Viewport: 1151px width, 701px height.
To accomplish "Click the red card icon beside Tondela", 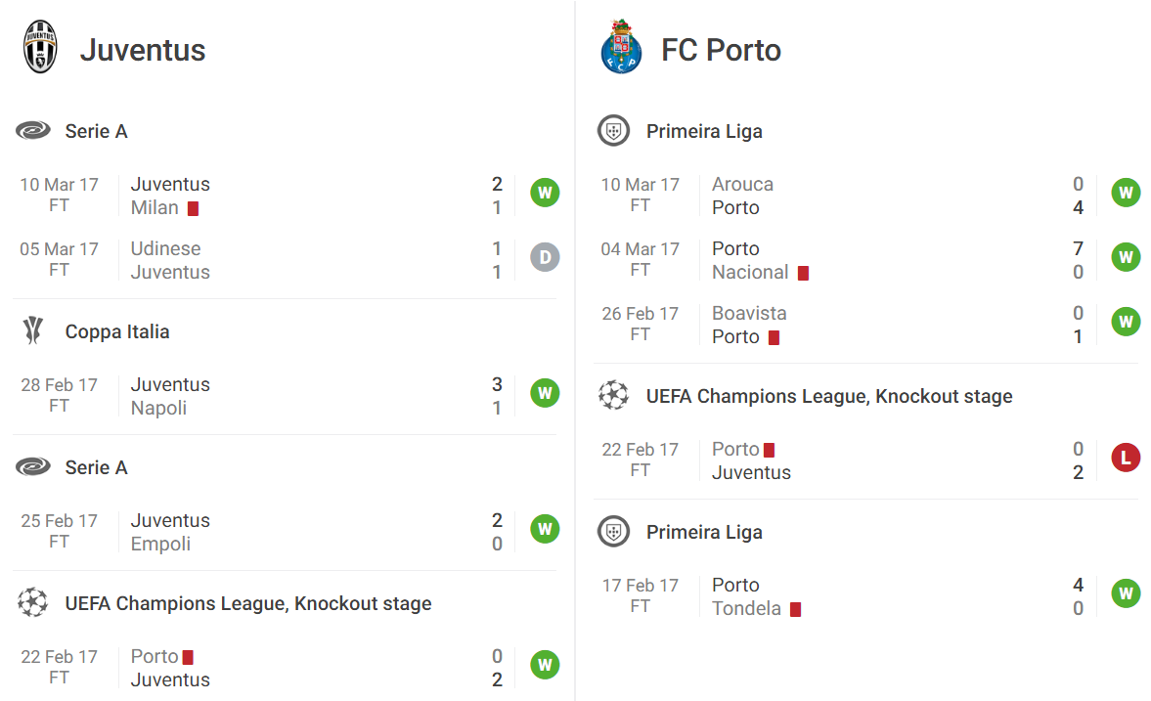I will 796,609.
